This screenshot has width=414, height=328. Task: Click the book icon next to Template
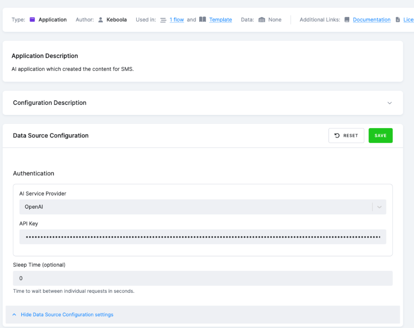coord(203,19)
